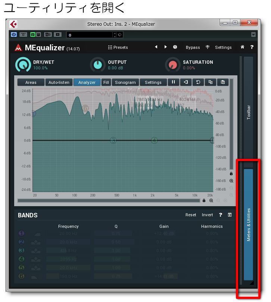This screenshot has height=302, width=271.
Task: Enable the Write automation button
Action: (x=38, y=34)
